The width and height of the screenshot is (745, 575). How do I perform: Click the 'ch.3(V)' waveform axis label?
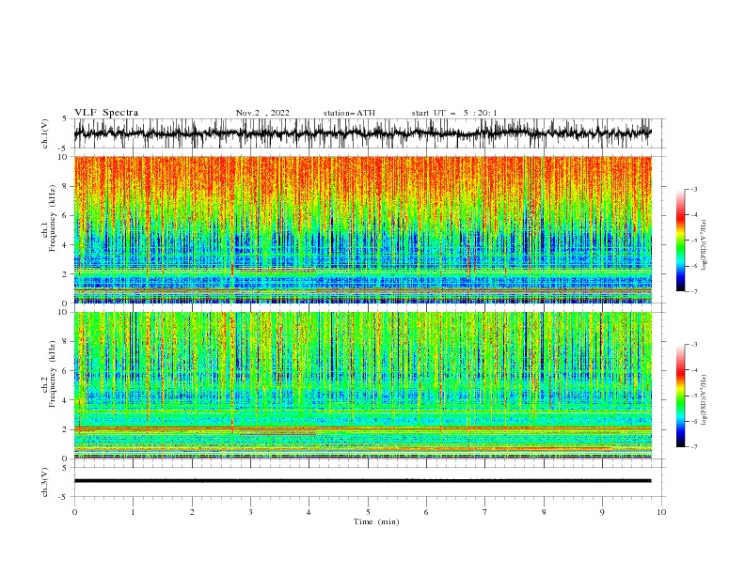click(45, 482)
